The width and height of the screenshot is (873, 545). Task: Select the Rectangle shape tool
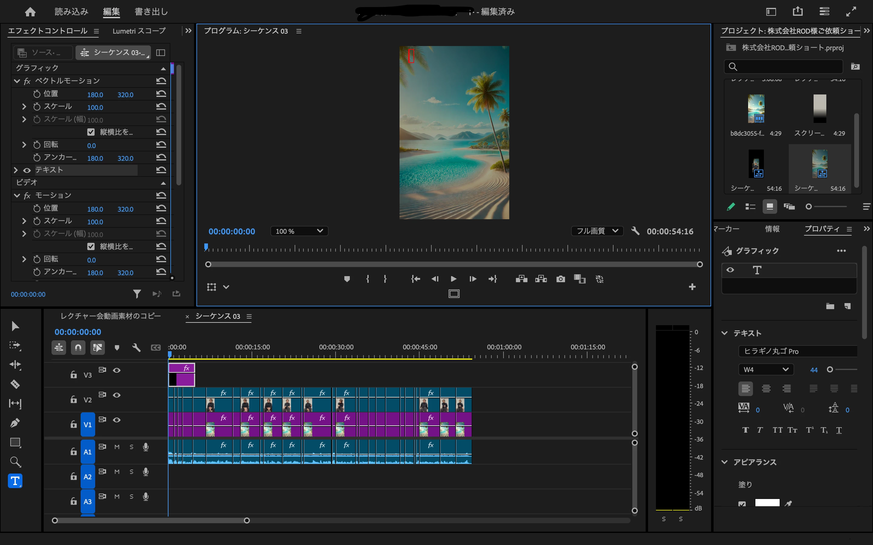15,442
